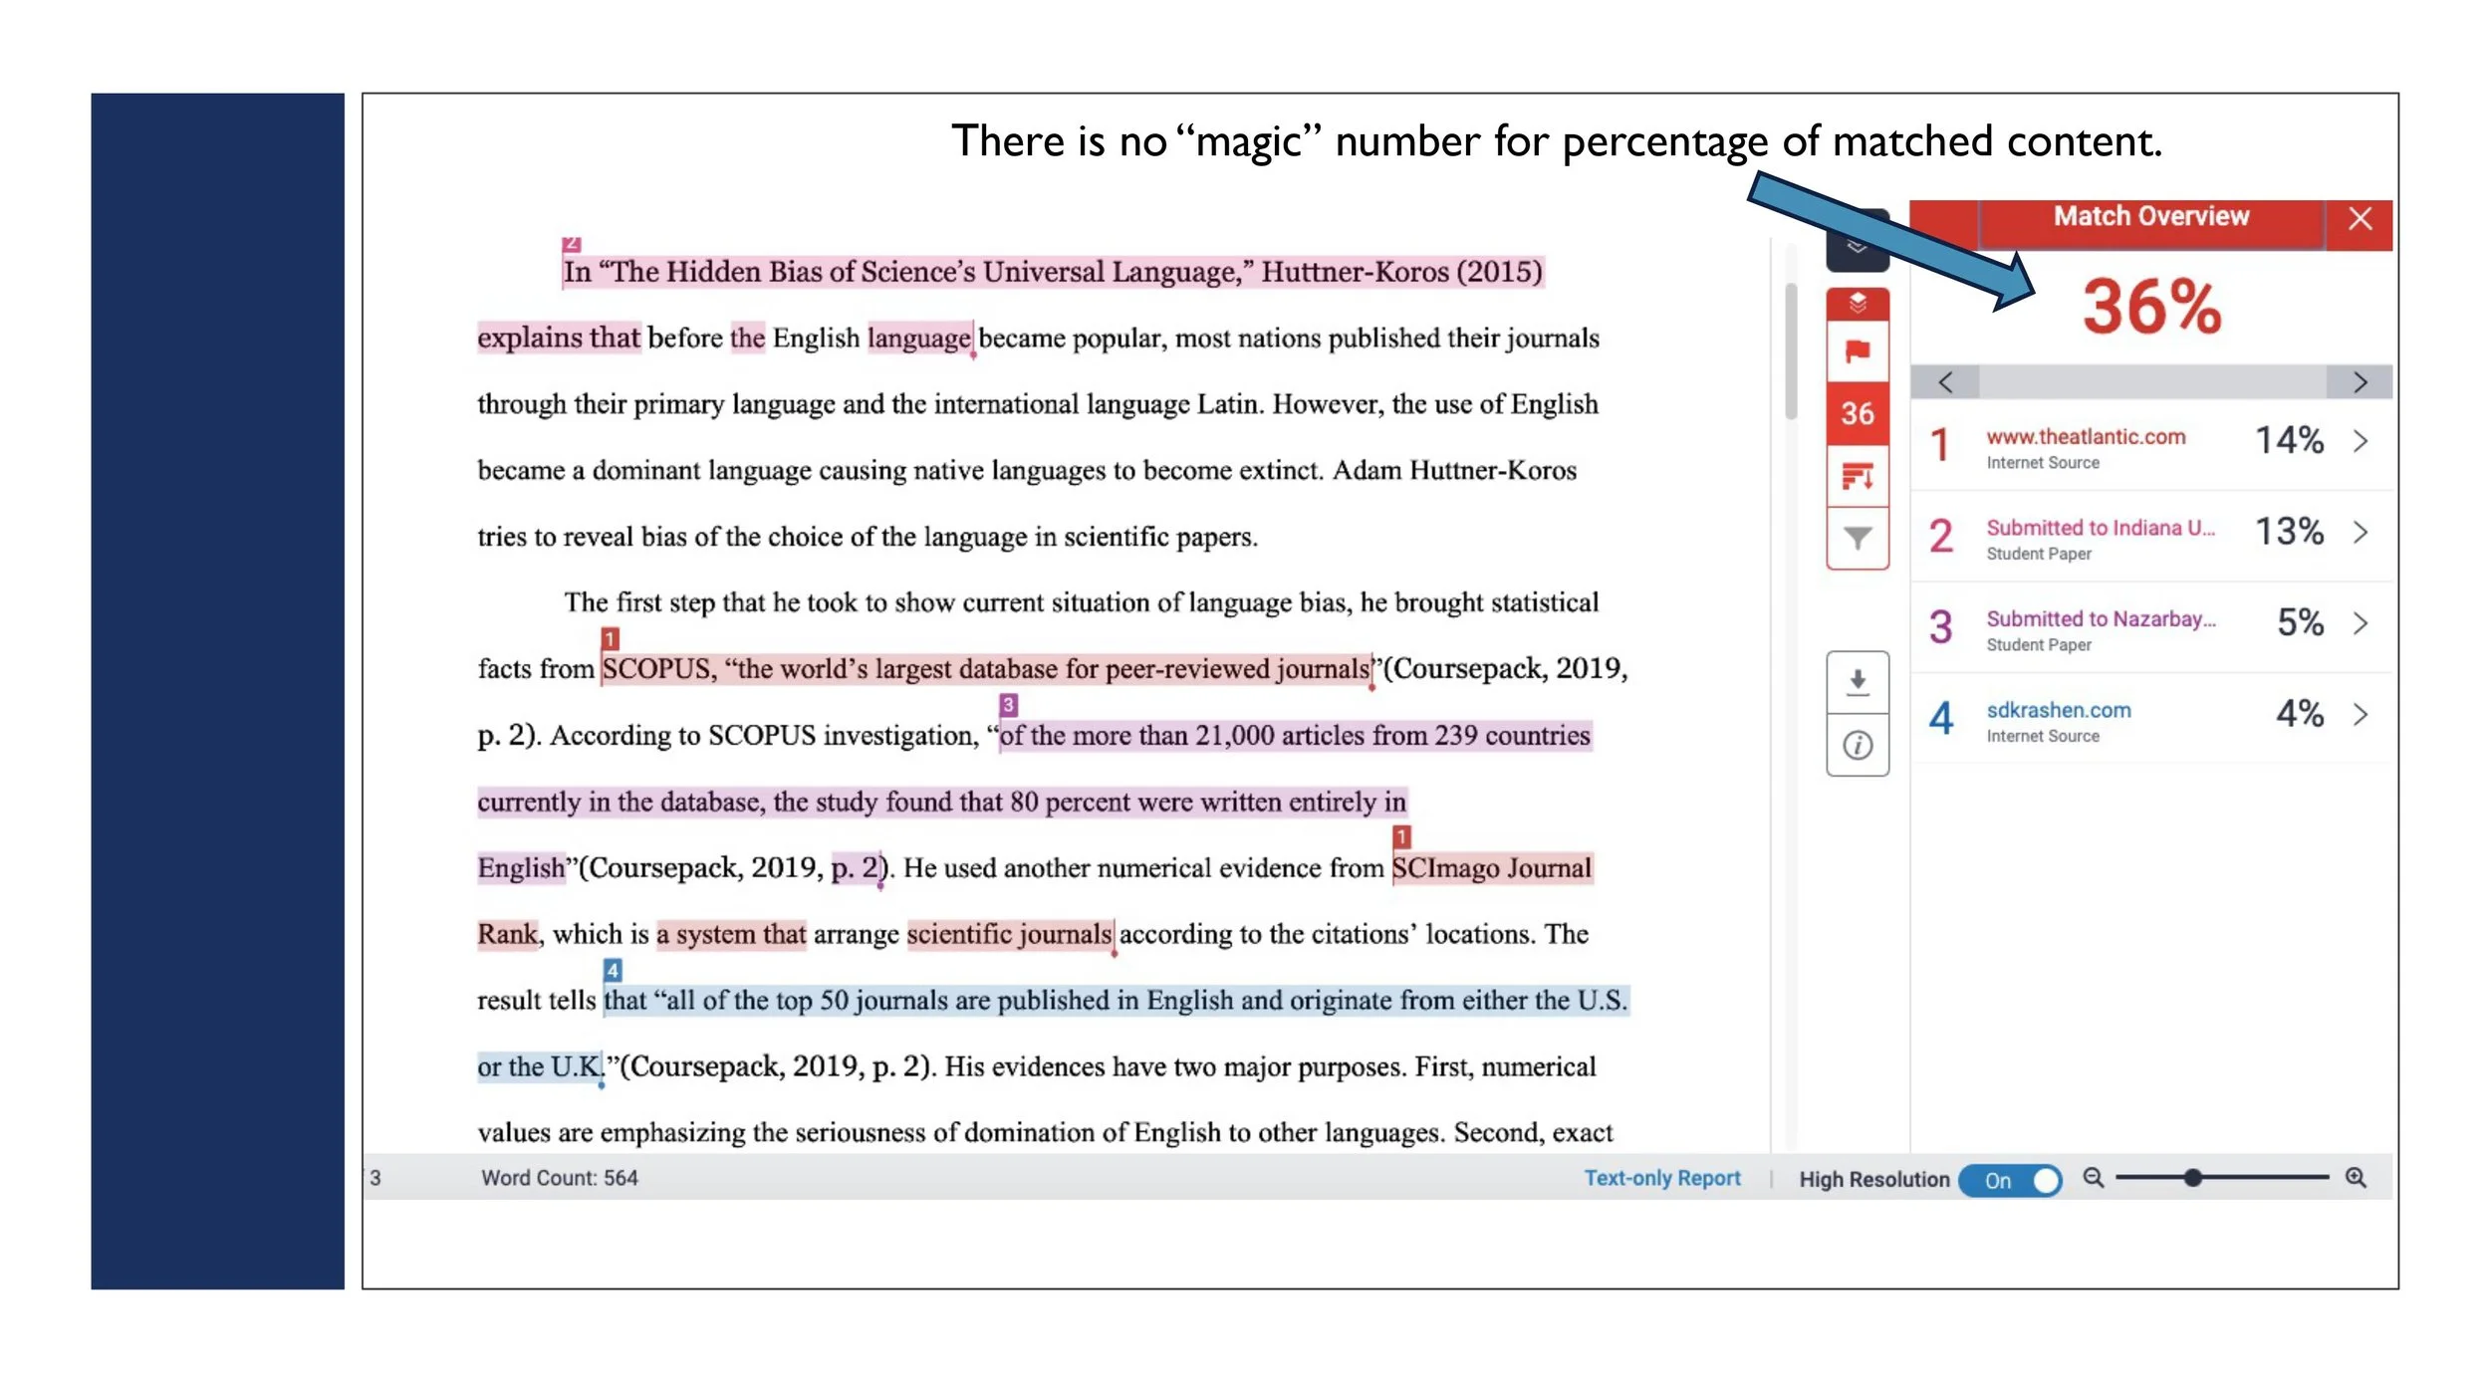Expand theatlantic.com 14% match details
The height and width of the screenshot is (1400, 2490).
2360,441
